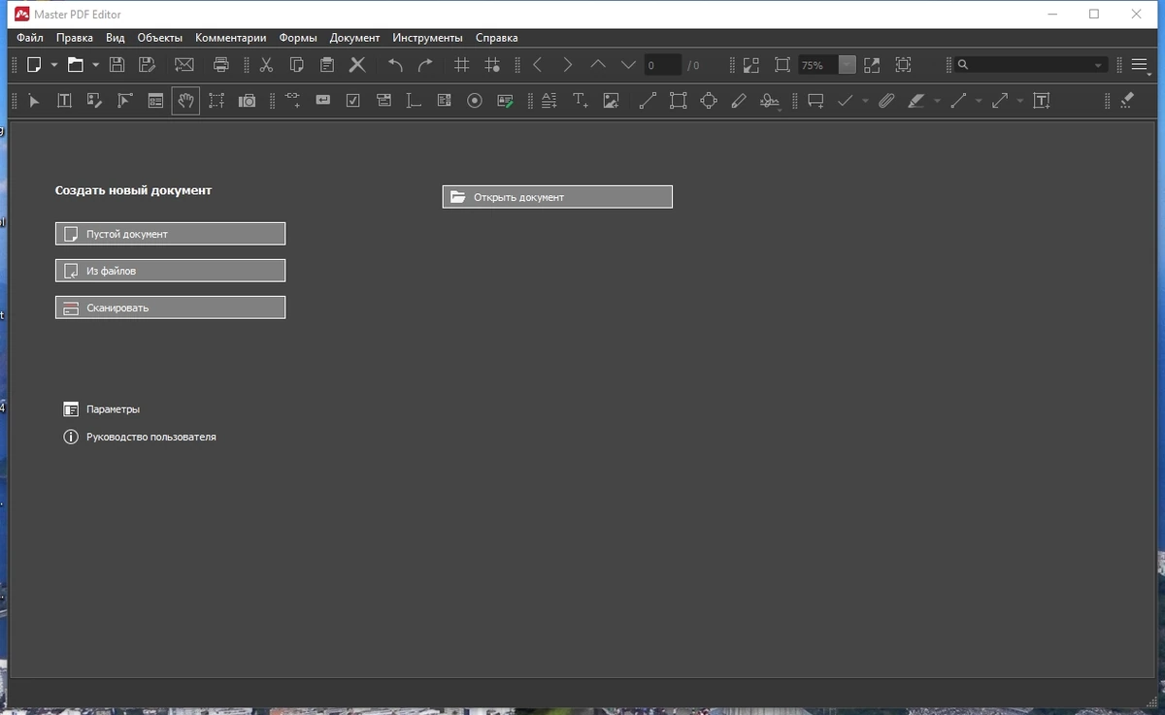Viewport: 1165px width, 715px height.
Task: Open the search options dropdown arrow
Action: (x=1099, y=65)
